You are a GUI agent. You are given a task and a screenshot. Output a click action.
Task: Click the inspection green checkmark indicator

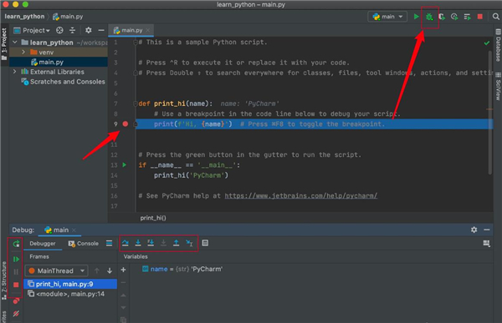[487, 43]
